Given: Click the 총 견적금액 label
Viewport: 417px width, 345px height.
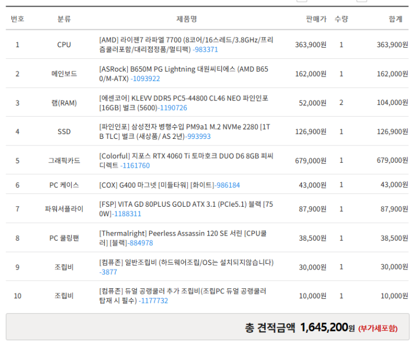Looking at the screenshot, I should 270,328.
